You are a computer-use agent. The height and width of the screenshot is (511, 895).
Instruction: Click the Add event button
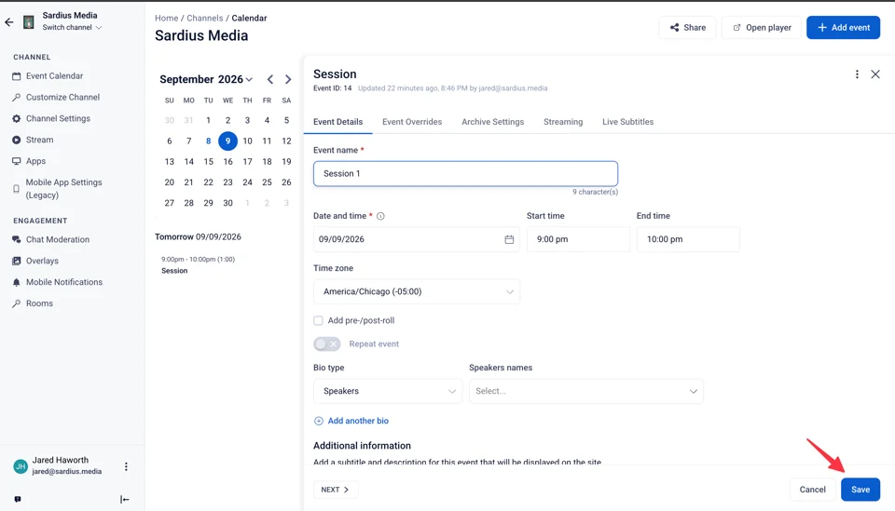(x=843, y=27)
